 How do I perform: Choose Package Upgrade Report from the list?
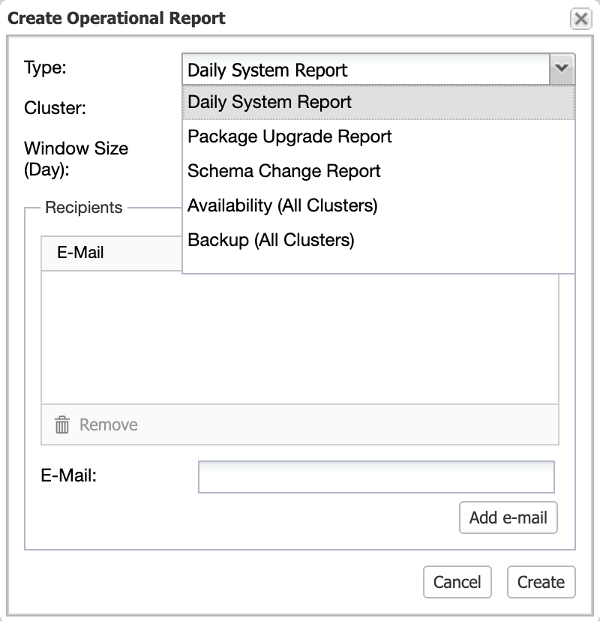coord(379,136)
